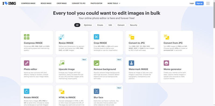Click the Photo editor pencil icon

click(27, 63)
